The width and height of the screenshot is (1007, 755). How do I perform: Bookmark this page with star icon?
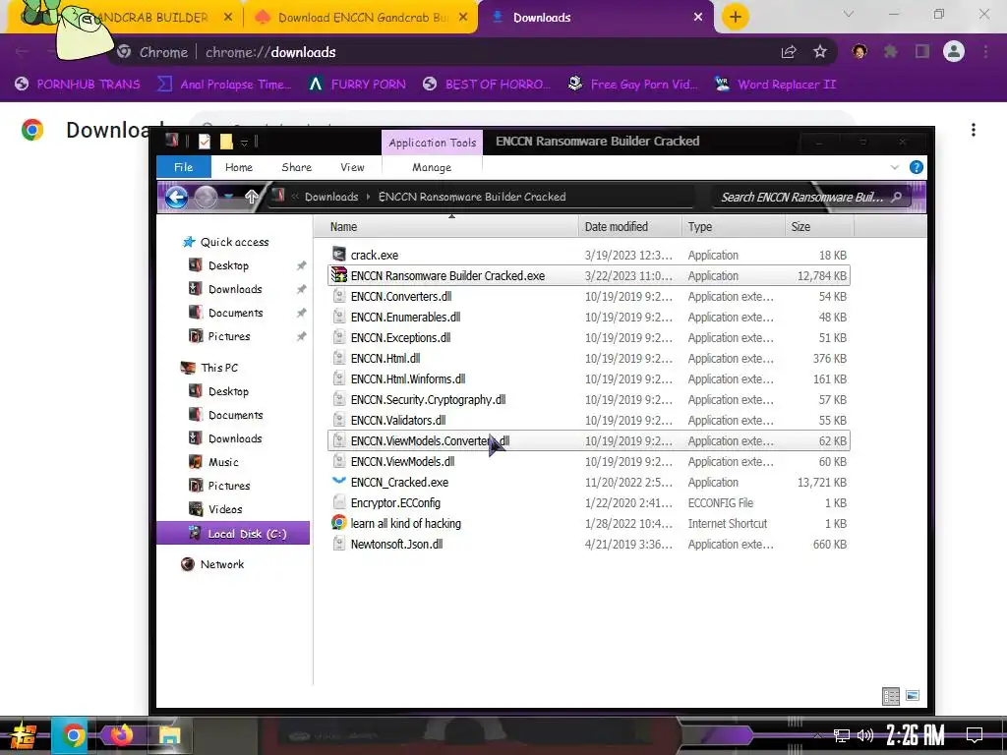coord(819,51)
